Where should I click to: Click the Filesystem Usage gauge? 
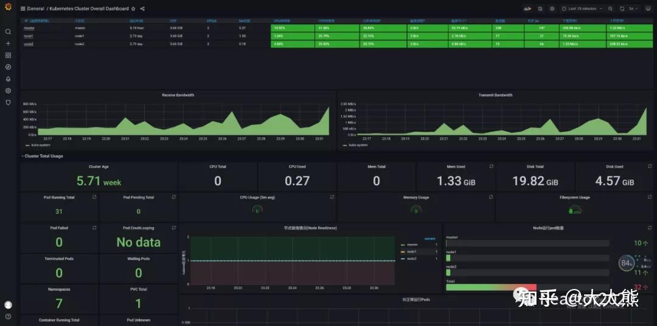coord(574,210)
